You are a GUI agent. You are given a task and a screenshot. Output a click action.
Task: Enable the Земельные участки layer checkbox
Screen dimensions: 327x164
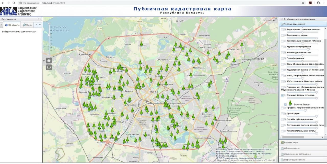click(282, 35)
